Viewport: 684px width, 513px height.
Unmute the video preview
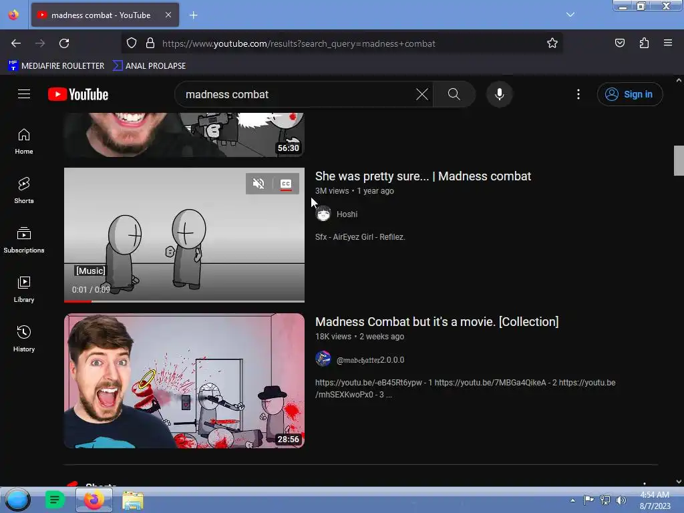tap(259, 184)
